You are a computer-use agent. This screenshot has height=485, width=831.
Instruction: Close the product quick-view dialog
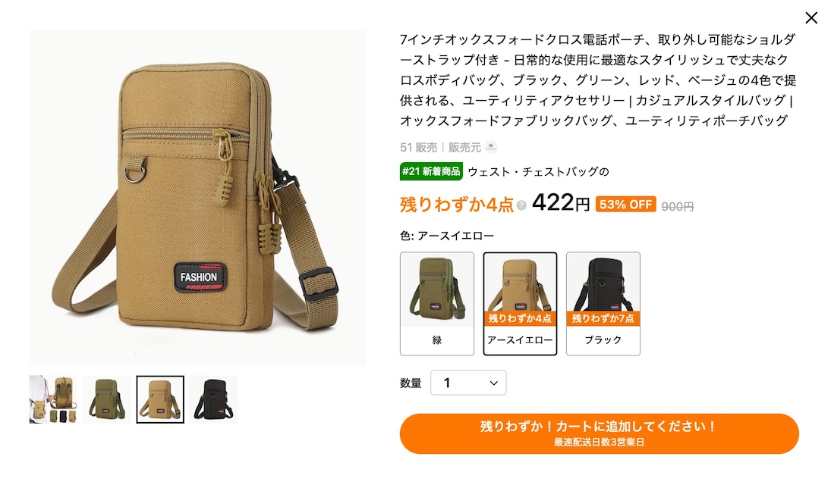[x=811, y=18]
